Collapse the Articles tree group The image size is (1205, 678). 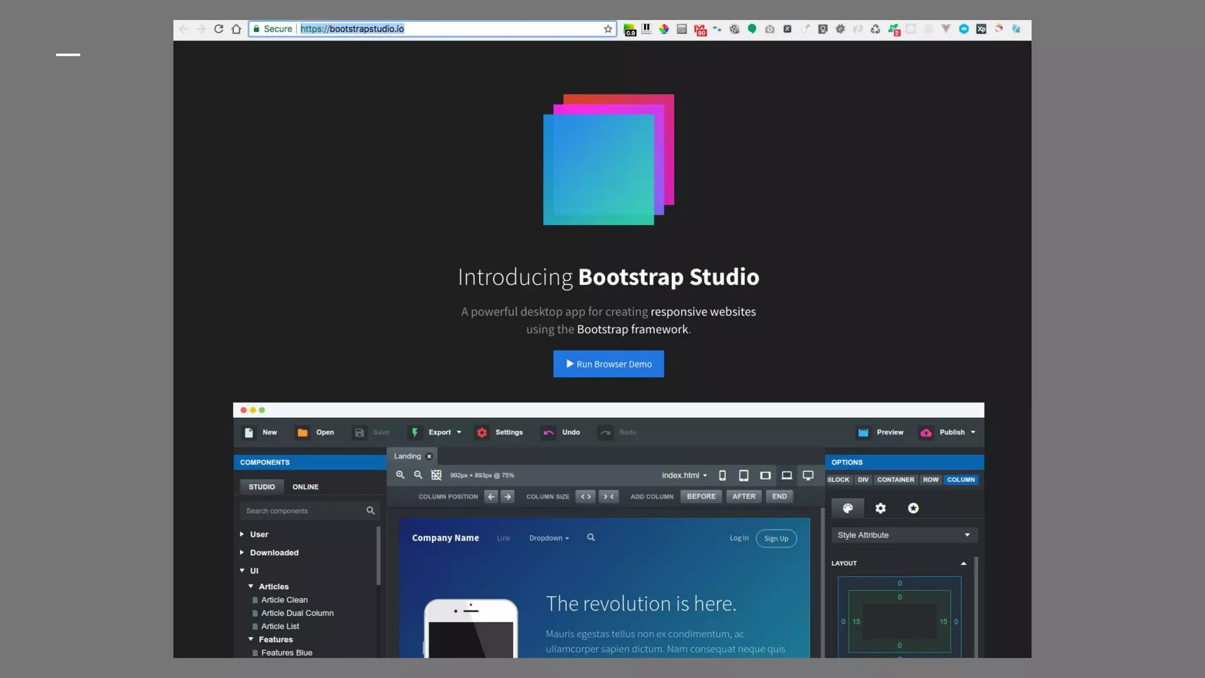251,587
